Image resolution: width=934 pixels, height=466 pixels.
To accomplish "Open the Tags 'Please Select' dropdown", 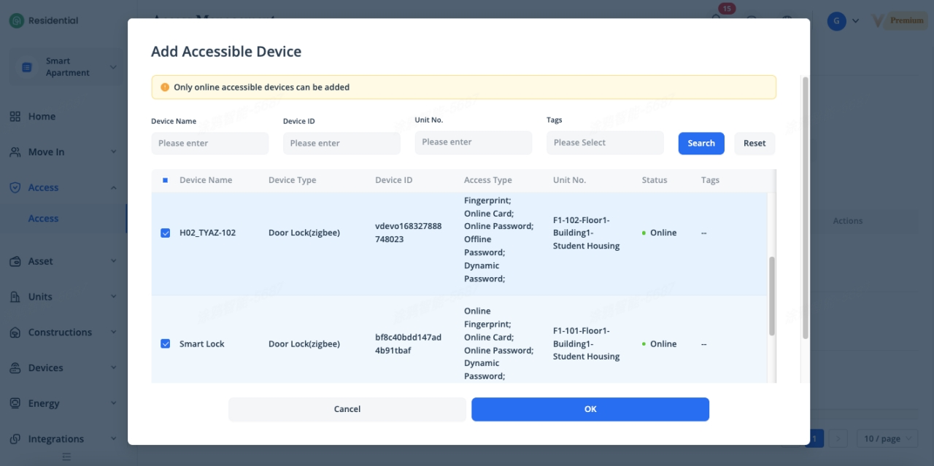I will pos(604,143).
